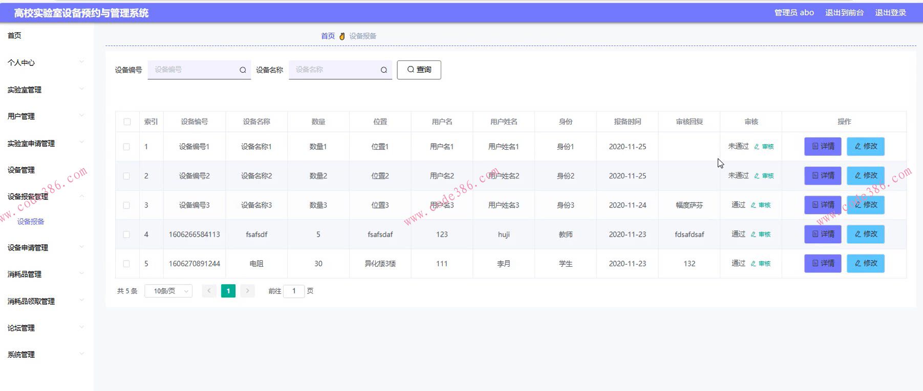Open 详情 for fsafsdf row
923x391 pixels.
click(823, 234)
